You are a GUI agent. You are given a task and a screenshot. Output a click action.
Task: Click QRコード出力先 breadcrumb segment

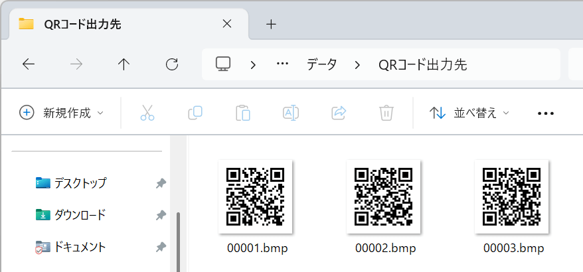[x=423, y=65]
